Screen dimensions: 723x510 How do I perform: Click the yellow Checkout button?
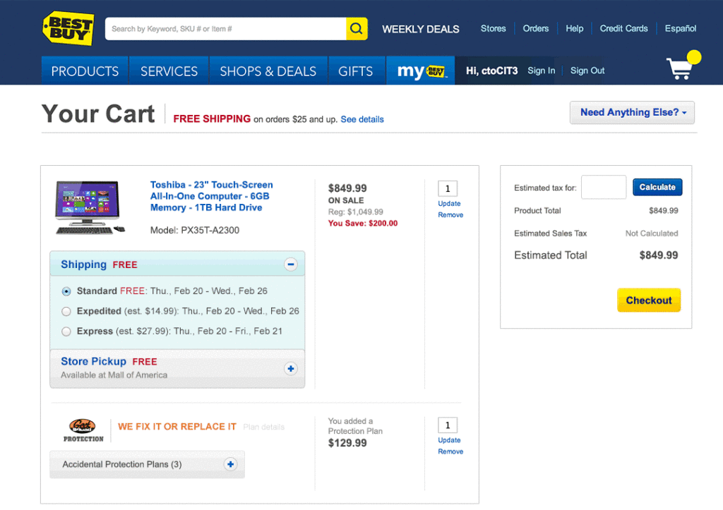coord(648,300)
